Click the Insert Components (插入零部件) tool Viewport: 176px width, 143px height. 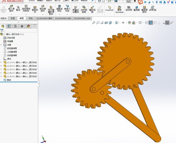(x=11, y=9)
